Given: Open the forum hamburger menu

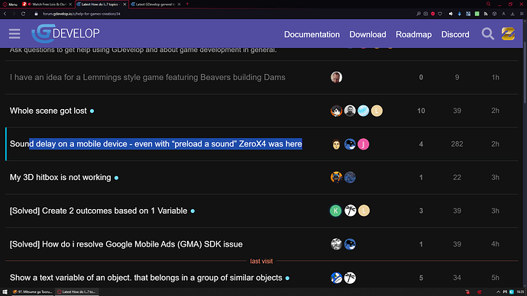Looking at the screenshot, I should click(15, 34).
